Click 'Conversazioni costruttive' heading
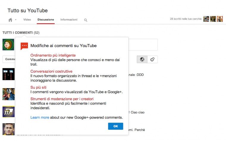 [x=51, y=71]
